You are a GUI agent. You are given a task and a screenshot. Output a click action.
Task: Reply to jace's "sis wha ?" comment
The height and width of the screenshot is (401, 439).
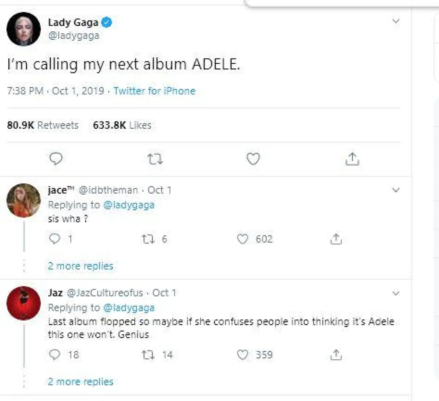[x=55, y=239]
